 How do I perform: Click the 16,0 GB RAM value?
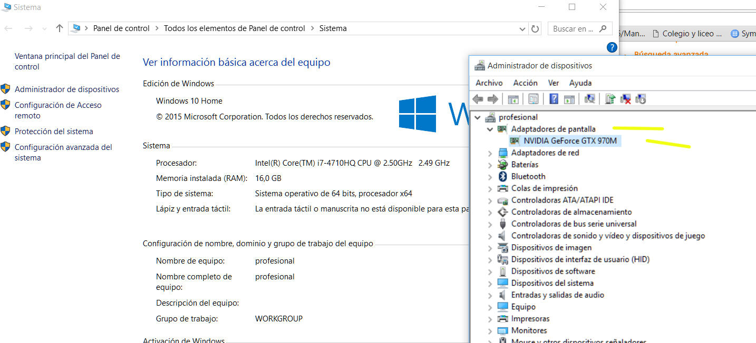(268, 178)
